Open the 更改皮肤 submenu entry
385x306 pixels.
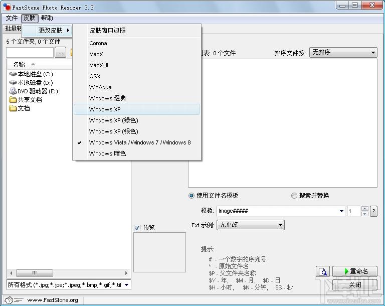[47, 30]
